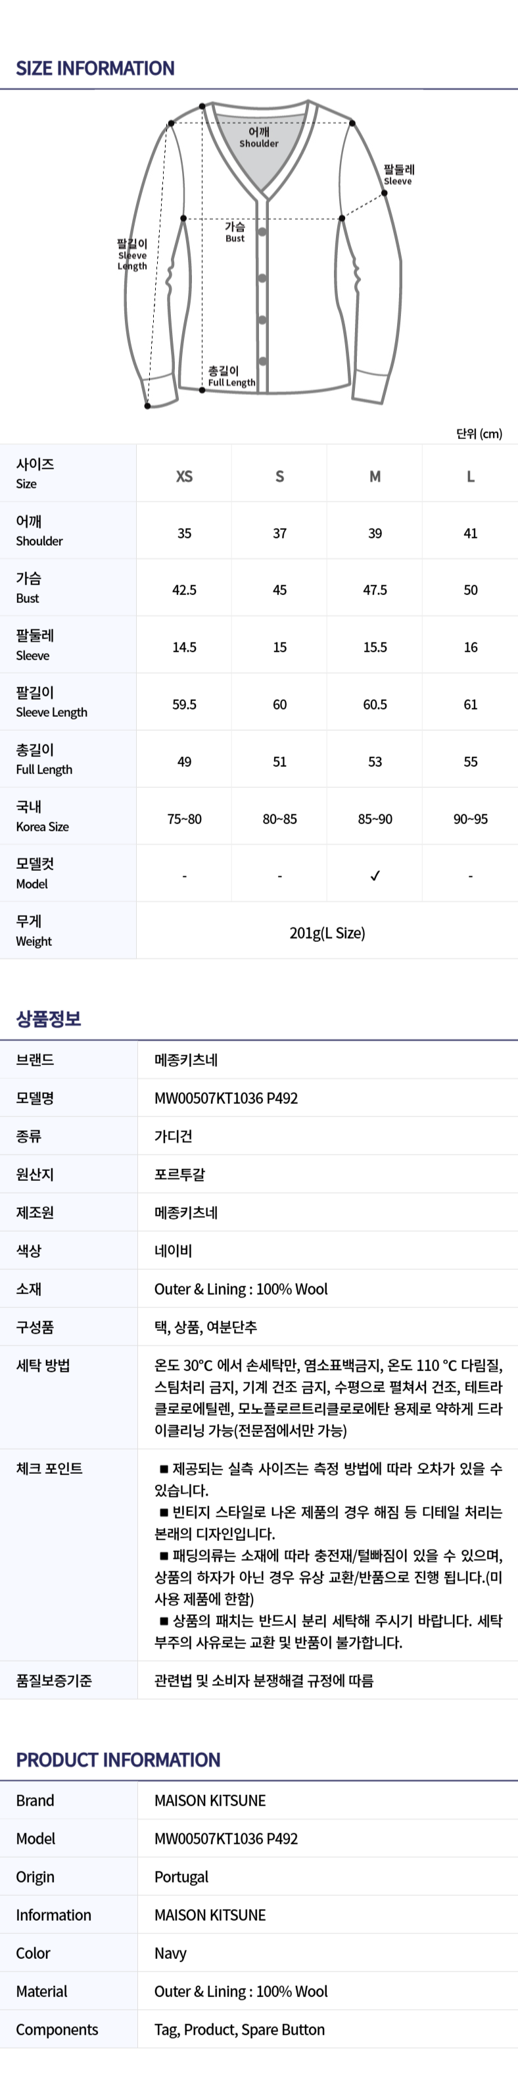This screenshot has width=518, height=2084.
Task: Click the SIZE INFORMATION heading
Action: tap(95, 68)
